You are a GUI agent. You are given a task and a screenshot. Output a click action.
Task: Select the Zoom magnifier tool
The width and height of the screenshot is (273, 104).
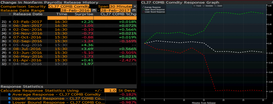[x=218, y=6]
